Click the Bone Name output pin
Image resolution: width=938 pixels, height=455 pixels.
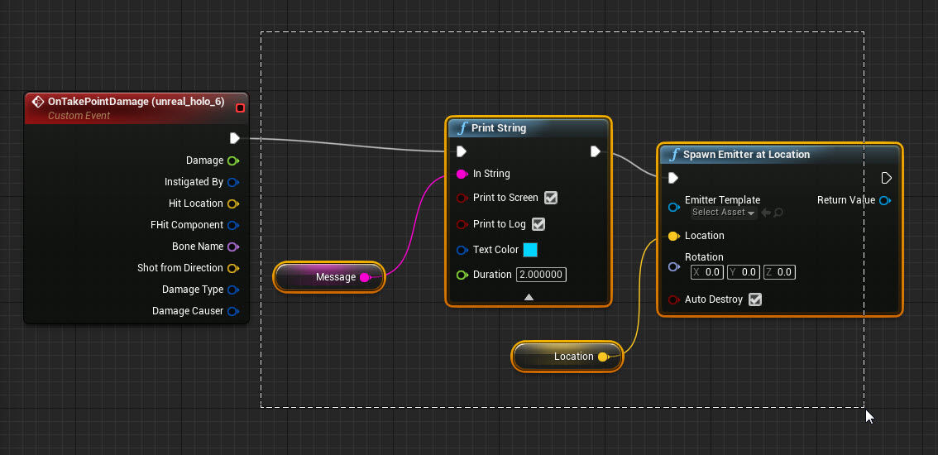(x=232, y=247)
